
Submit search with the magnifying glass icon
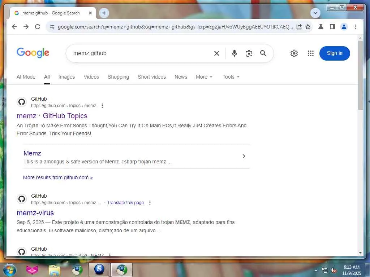pyautogui.click(x=263, y=53)
